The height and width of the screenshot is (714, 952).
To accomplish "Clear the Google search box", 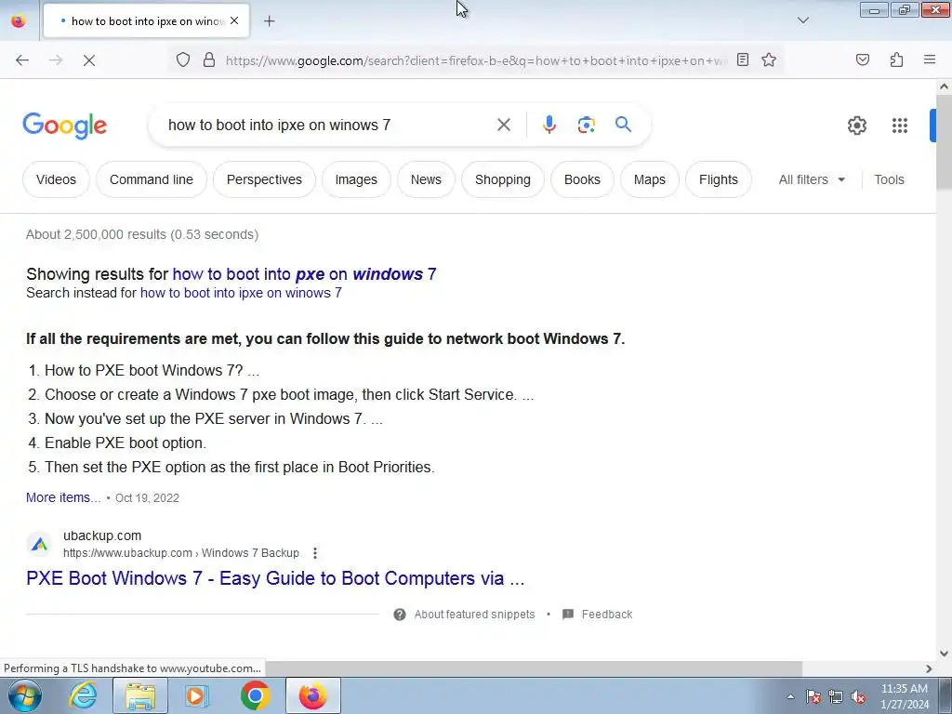I will tap(503, 126).
